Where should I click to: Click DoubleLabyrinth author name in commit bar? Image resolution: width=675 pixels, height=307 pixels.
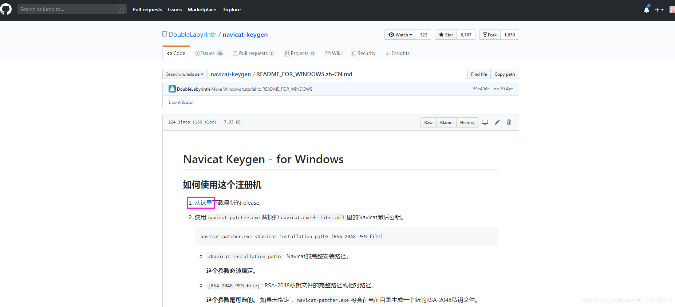pyautogui.click(x=193, y=89)
